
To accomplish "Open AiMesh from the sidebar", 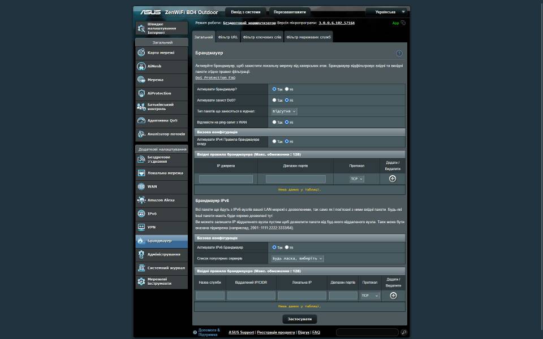I will click(x=141, y=66).
